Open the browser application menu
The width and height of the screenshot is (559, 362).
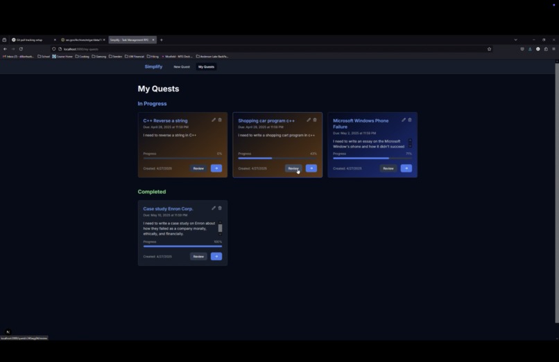coord(553,49)
